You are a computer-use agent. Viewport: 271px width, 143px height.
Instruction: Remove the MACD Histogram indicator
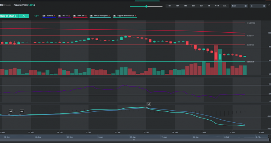coord(109,16)
